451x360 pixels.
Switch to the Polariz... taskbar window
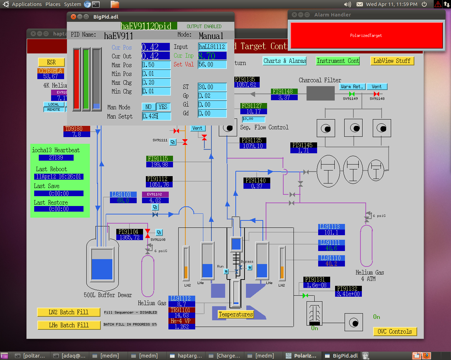[x=301, y=356]
